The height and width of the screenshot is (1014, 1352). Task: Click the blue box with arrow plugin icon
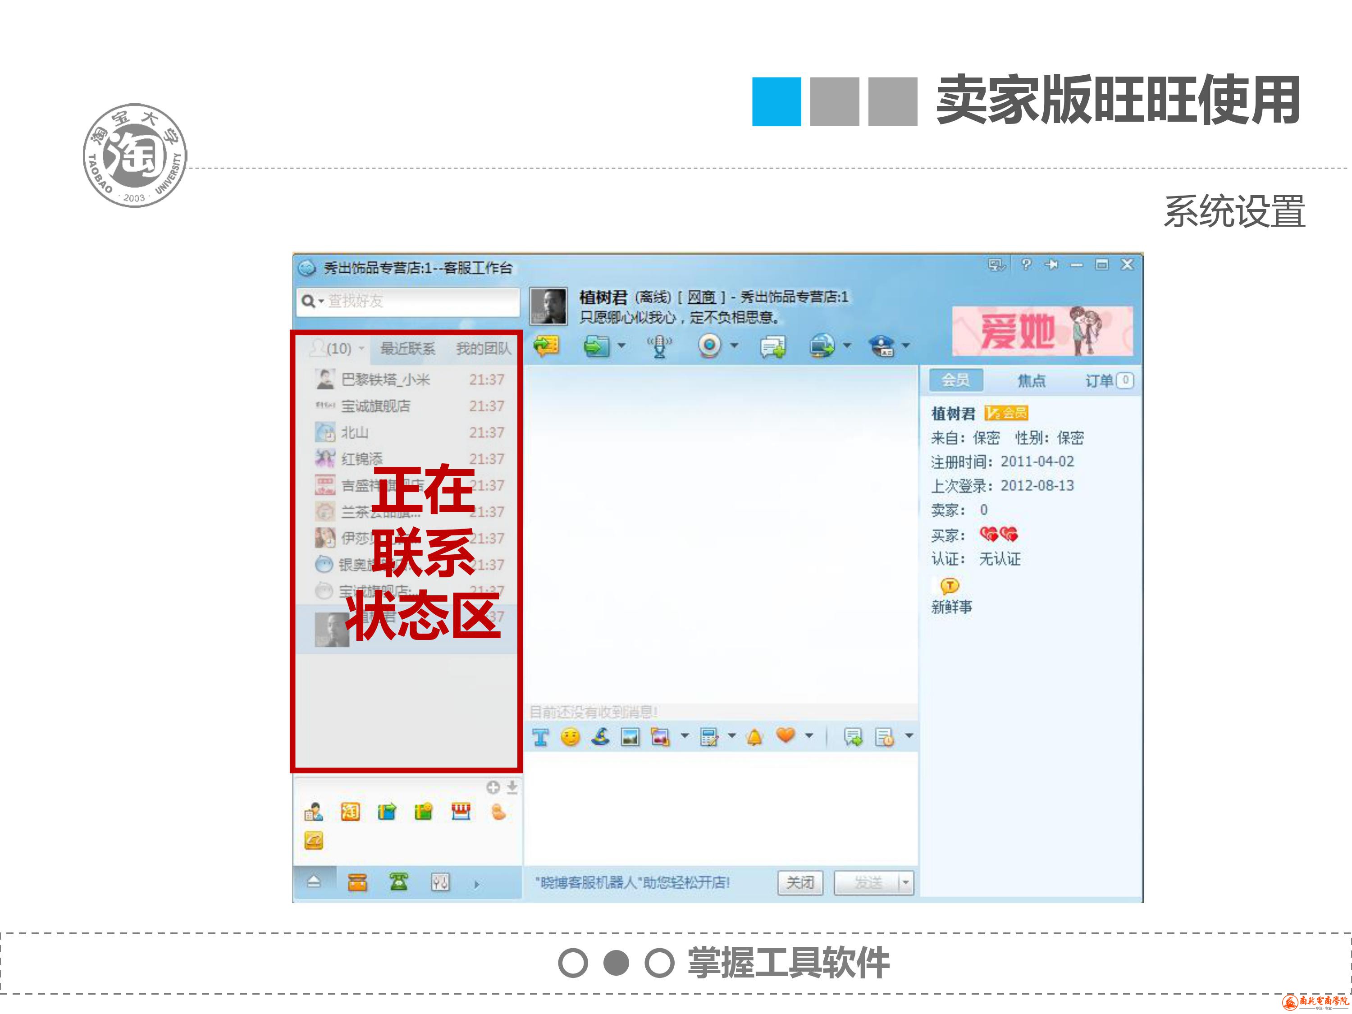pos(386,812)
